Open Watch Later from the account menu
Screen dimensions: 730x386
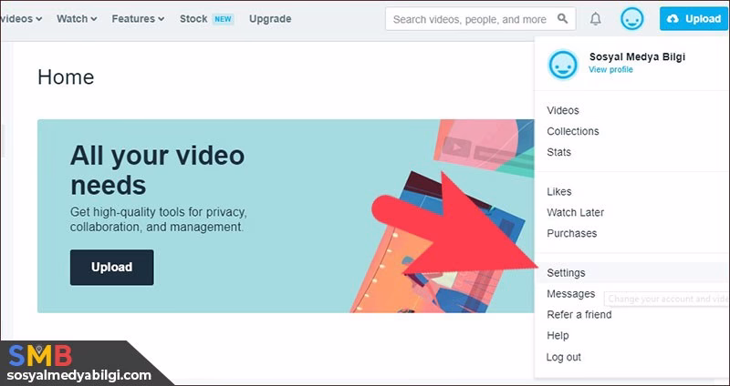pyautogui.click(x=576, y=213)
